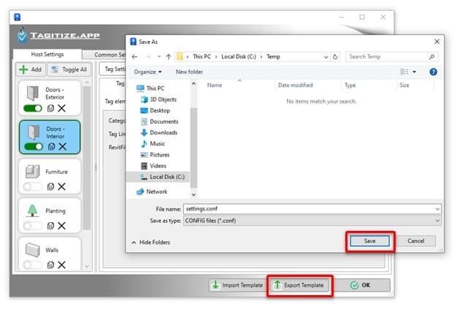Copy the Walls host setting
457x309 pixels.
pos(50,264)
